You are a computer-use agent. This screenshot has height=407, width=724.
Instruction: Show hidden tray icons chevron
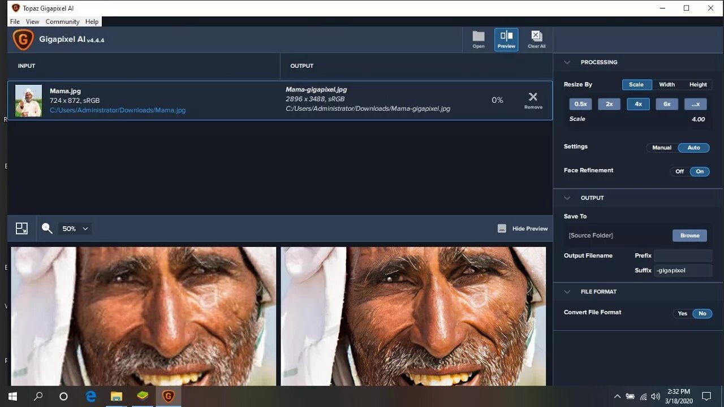(x=617, y=396)
